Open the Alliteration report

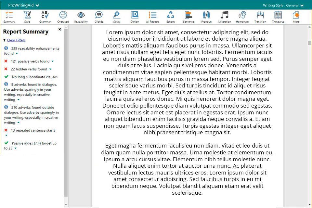[x=224, y=17]
